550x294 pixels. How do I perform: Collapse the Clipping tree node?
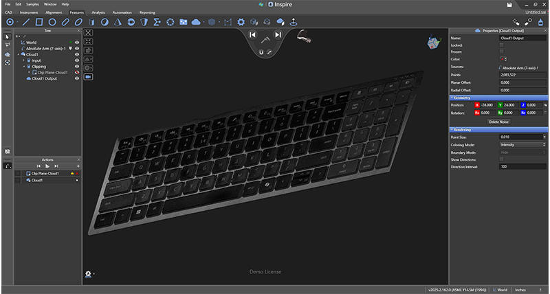pos(24,67)
